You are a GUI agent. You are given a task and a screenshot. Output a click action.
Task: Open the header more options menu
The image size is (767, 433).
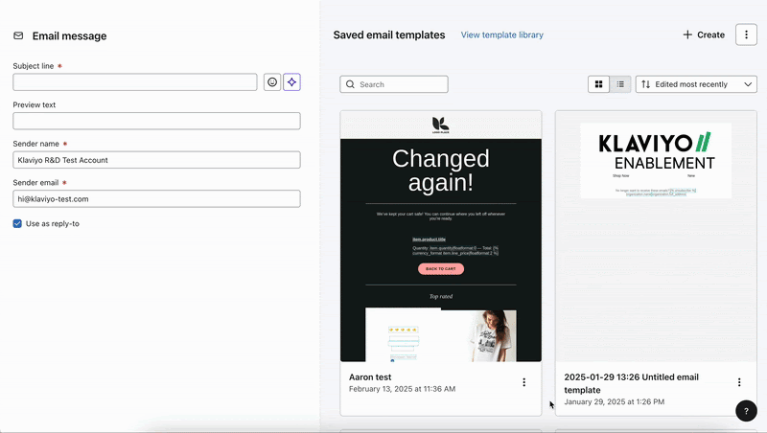(x=746, y=34)
